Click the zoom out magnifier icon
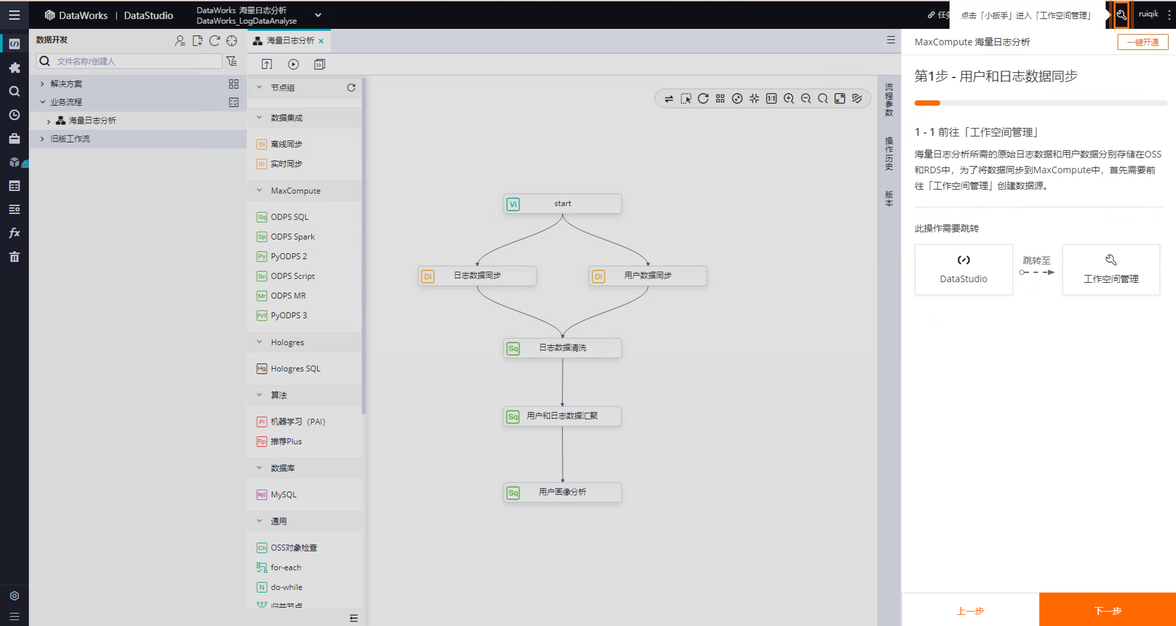 pyautogui.click(x=806, y=98)
